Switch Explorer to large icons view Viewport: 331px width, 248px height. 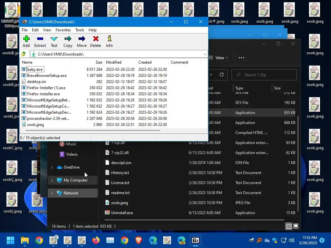[x=296, y=226]
